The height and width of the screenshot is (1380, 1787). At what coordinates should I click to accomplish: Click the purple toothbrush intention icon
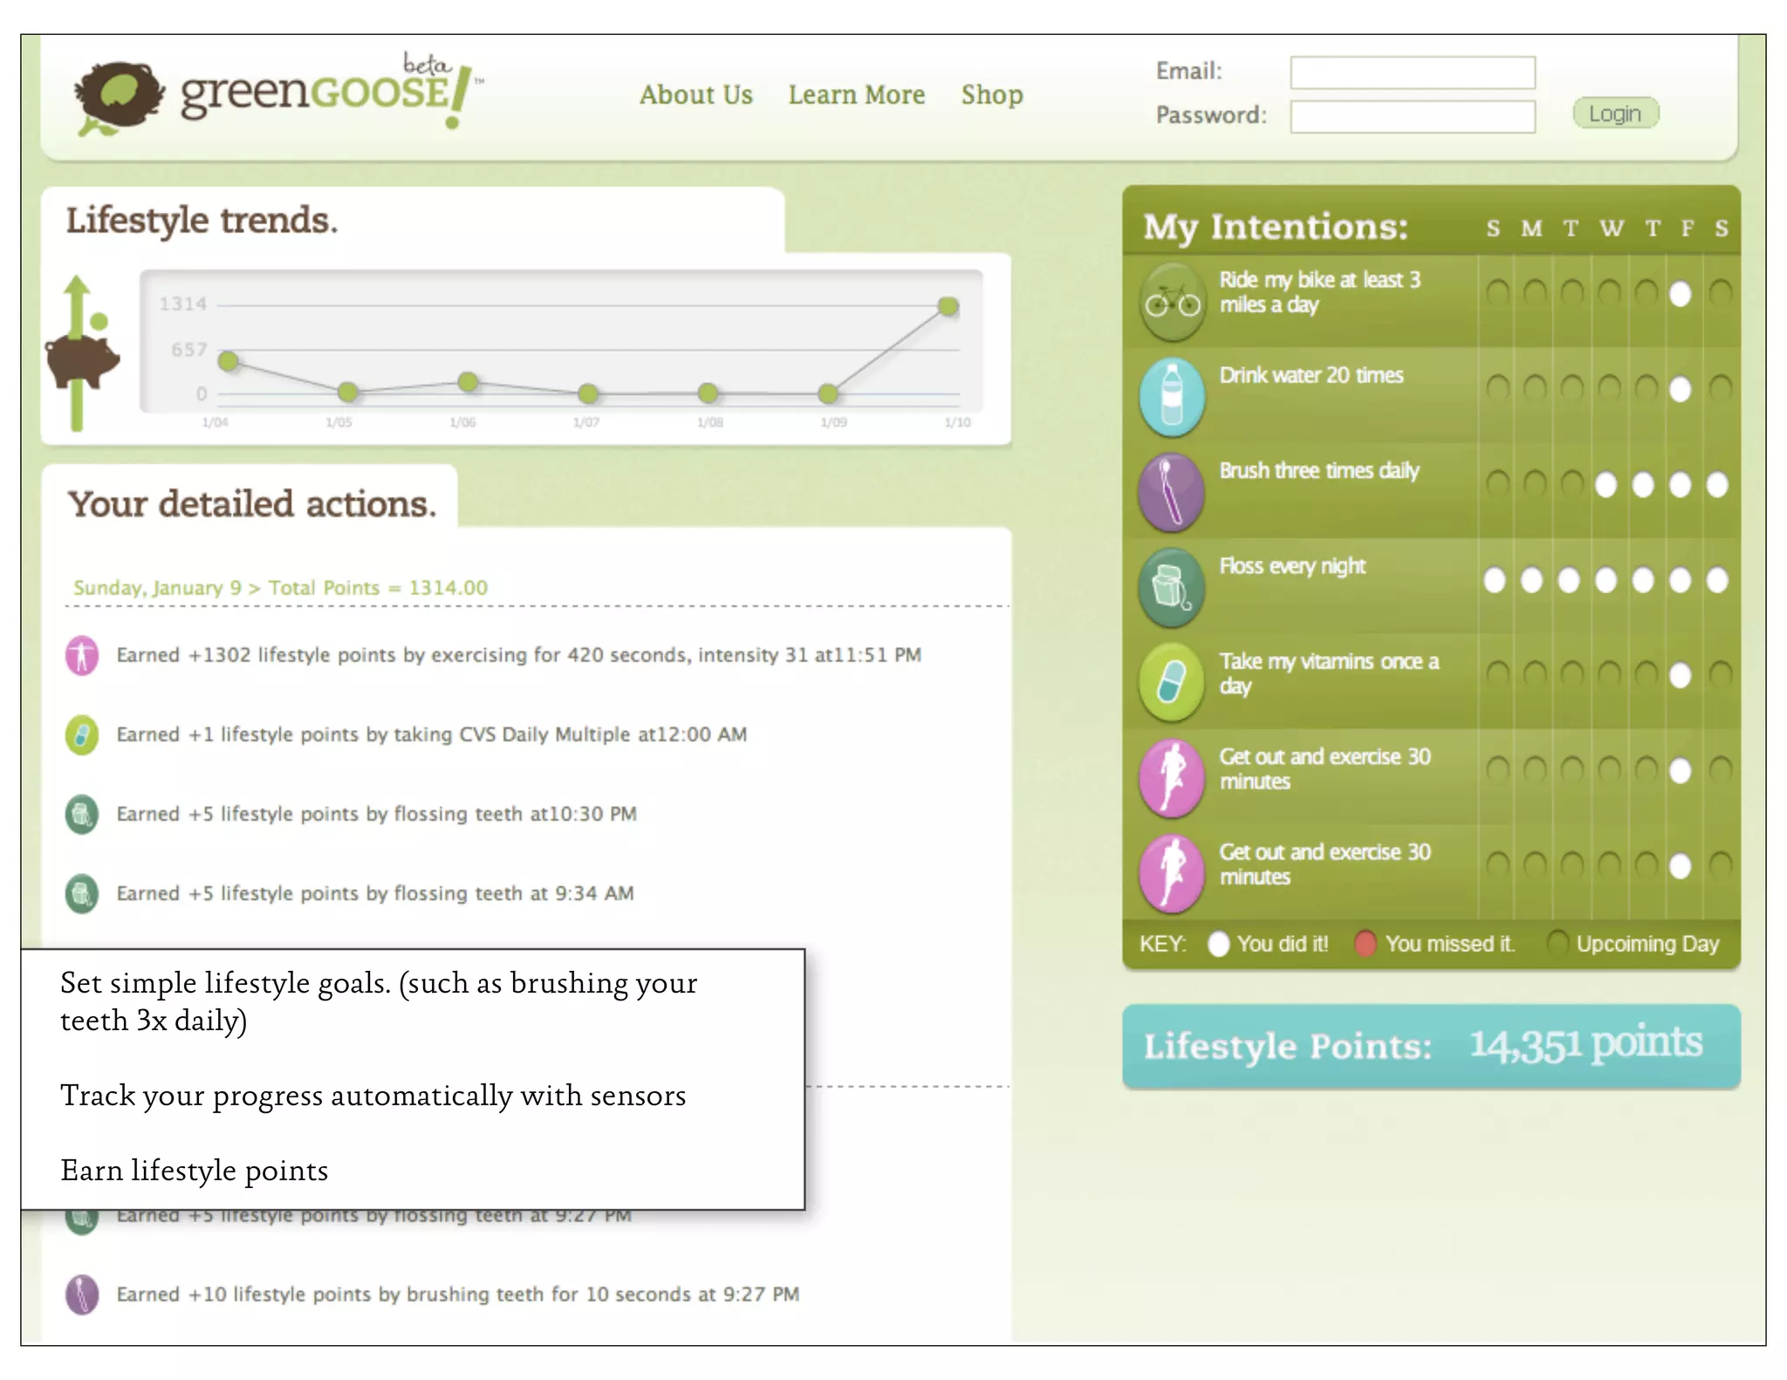[x=1172, y=492]
